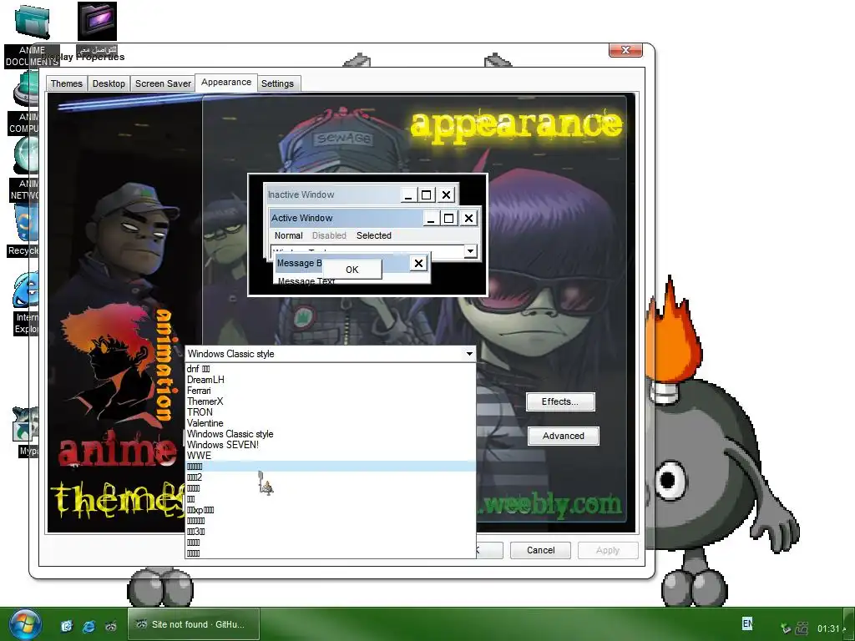This screenshot has width=855, height=641.
Task: Click the green arrow system tray icon
Action: coord(786,628)
